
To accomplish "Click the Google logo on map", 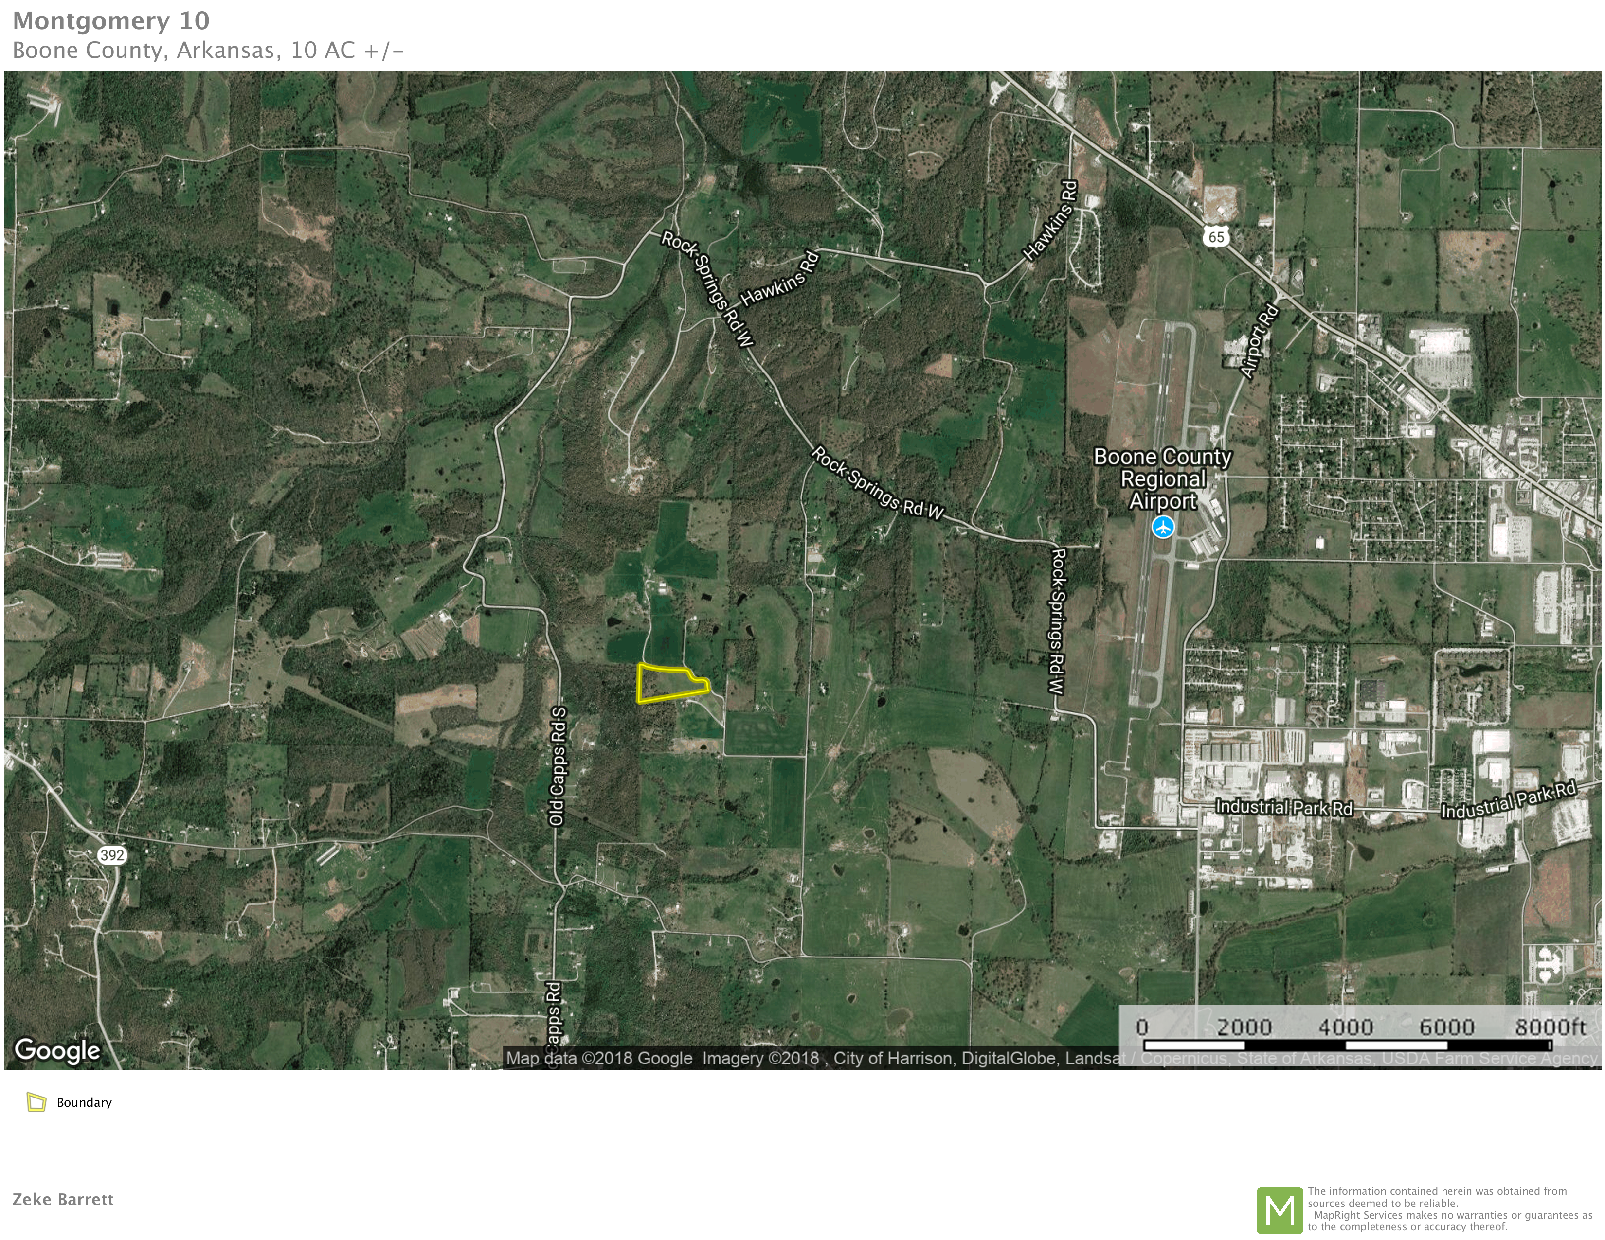I will tap(57, 1050).
